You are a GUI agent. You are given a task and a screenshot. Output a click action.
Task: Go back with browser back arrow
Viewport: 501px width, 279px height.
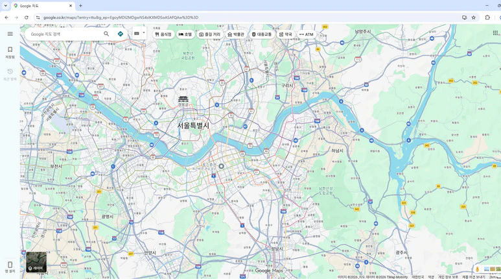pos(6,18)
